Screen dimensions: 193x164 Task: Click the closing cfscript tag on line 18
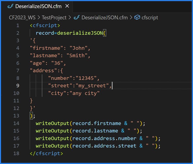[x=46, y=153]
